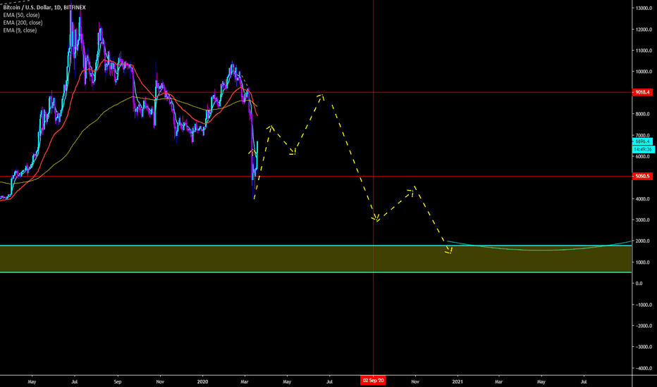This screenshot has width=657, height=387.
Task: Click the 1000.0 price axis label
Action: pyautogui.click(x=644, y=262)
